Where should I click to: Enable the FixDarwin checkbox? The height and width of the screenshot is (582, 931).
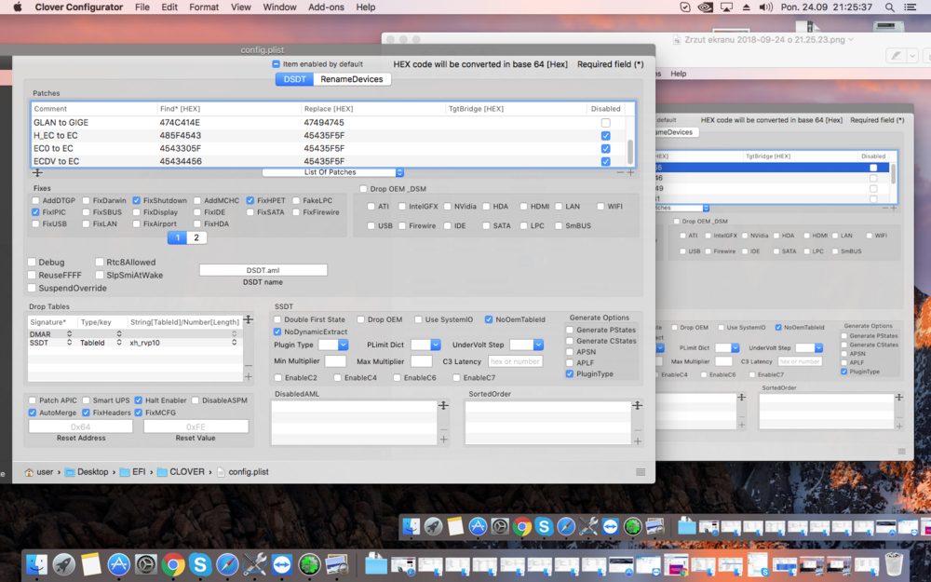pos(87,200)
